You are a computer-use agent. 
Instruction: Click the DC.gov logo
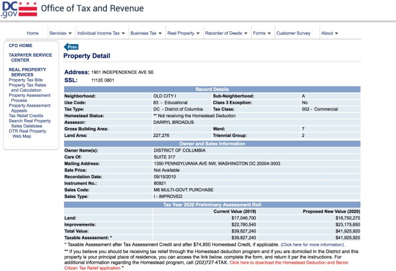[19, 9]
